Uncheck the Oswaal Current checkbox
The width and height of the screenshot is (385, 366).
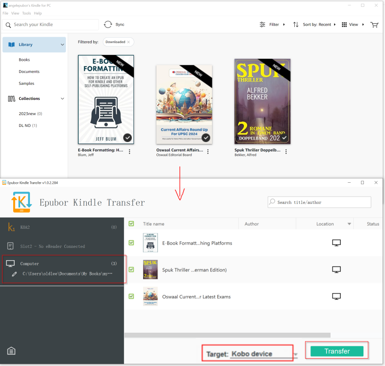(131, 296)
